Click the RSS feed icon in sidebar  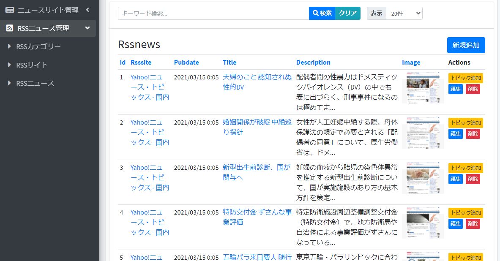(9, 28)
